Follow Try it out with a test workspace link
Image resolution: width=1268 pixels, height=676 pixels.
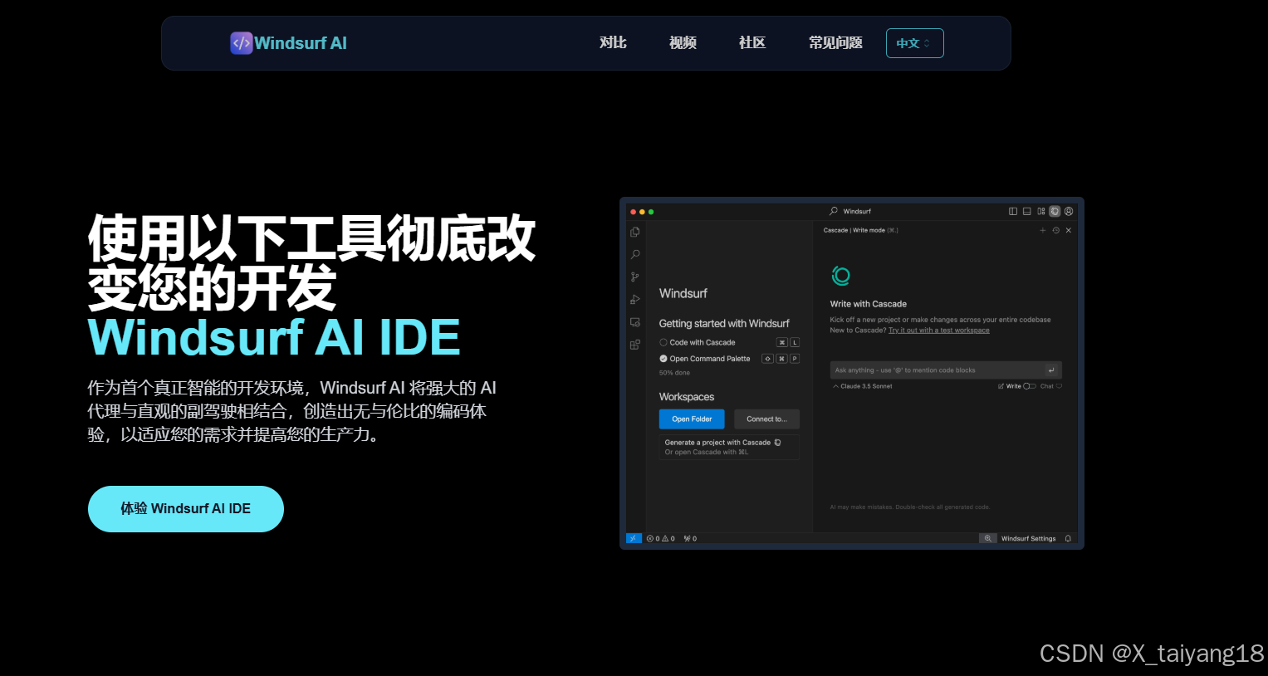939,331
